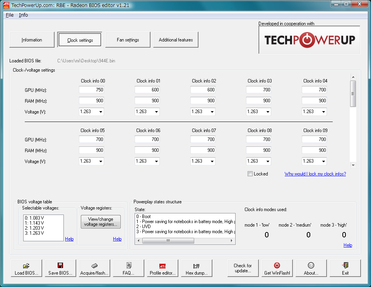The image size is (371, 287).
Task: Open the File menu
Action: point(10,15)
